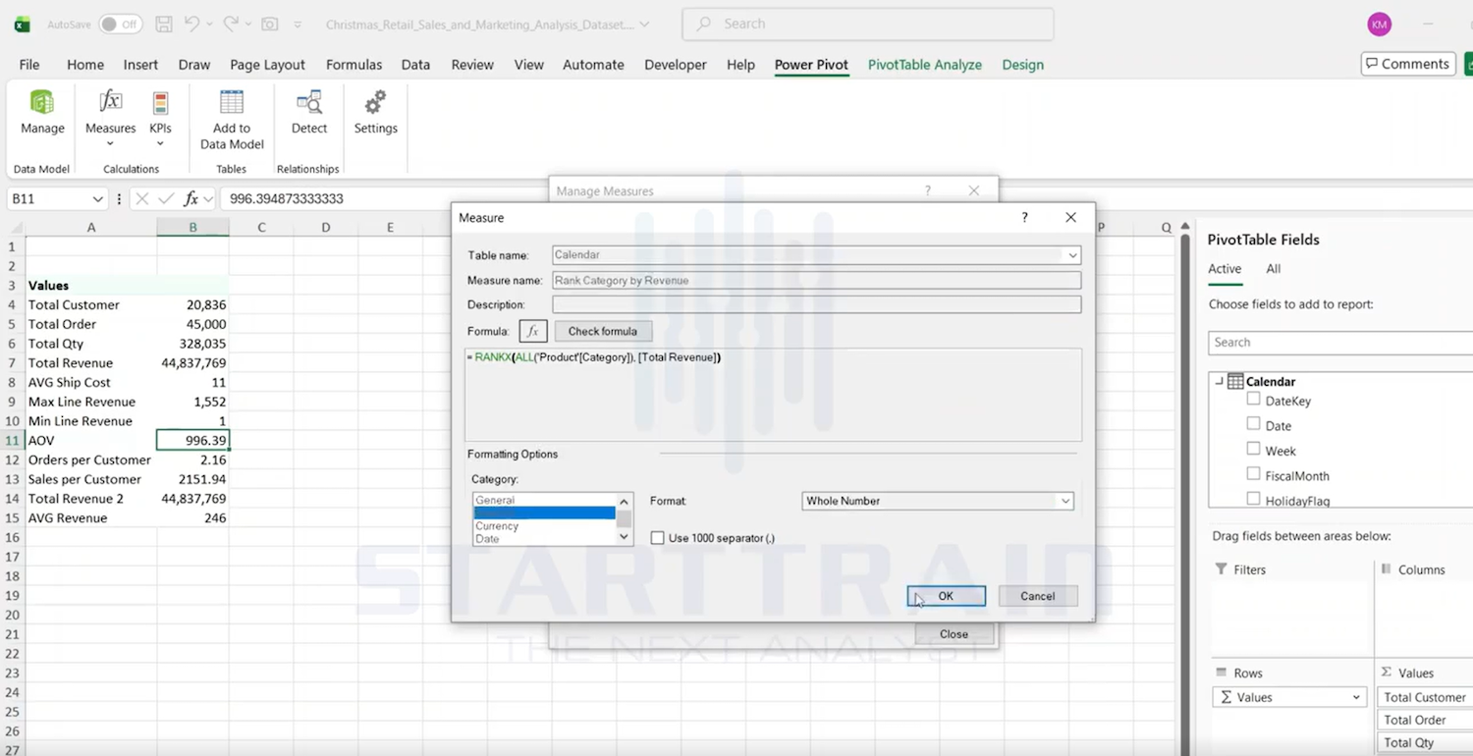Screen dimensions: 1473x756
Task: Select General in the Category list
Action: [495, 500]
